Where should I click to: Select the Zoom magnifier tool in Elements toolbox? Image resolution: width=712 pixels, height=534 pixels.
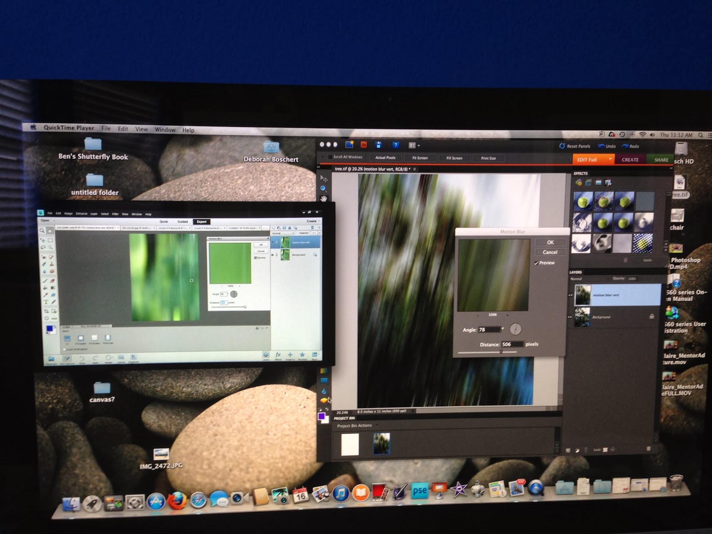[324, 189]
